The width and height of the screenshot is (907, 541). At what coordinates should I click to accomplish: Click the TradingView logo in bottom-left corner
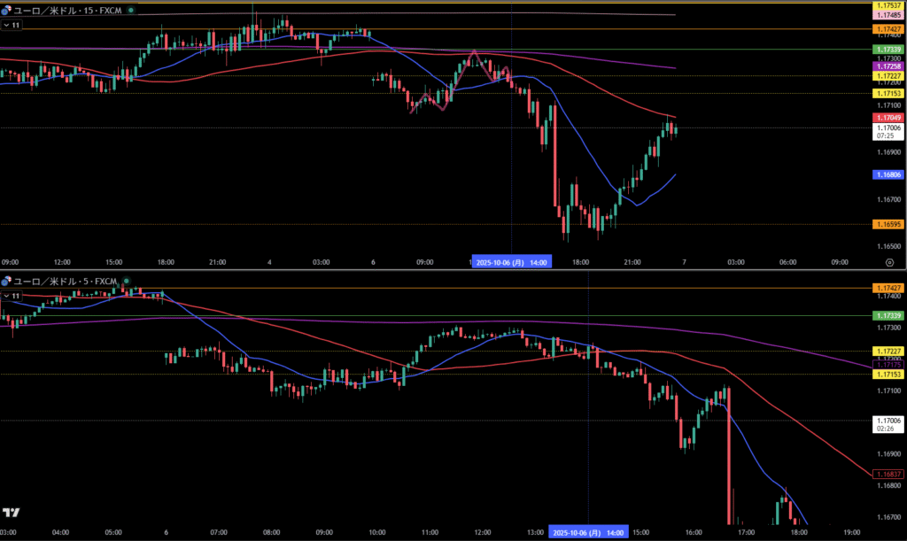pos(12,512)
